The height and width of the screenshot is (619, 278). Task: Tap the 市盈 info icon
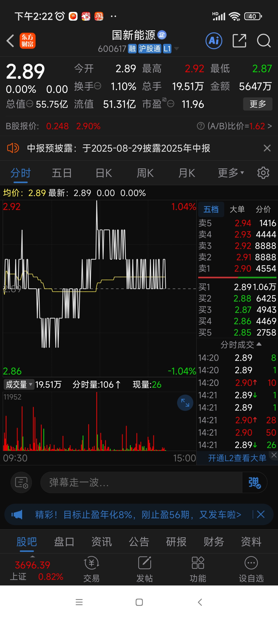coord(171,104)
